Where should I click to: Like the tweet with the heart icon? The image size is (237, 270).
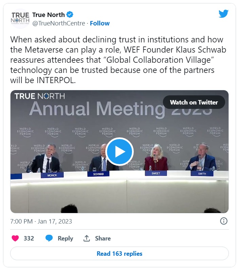(x=15, y=238)
